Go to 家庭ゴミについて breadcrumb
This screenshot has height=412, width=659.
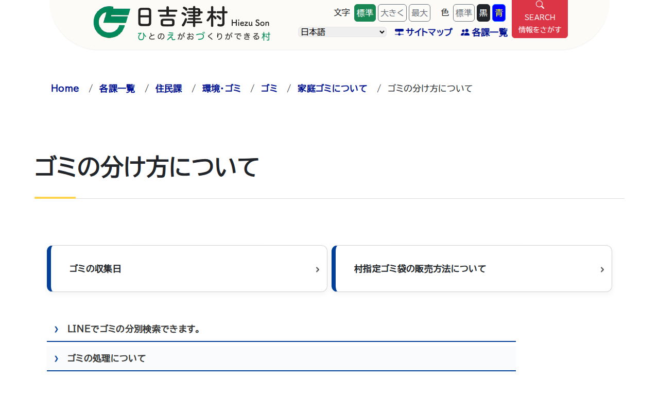click(x=332, y=88)
